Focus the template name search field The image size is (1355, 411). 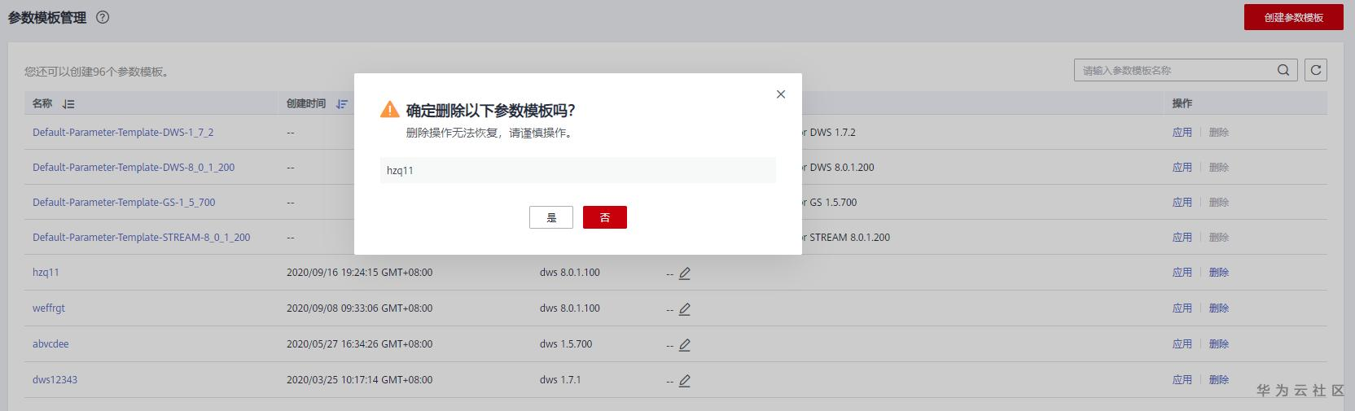tap(1173, 71)
